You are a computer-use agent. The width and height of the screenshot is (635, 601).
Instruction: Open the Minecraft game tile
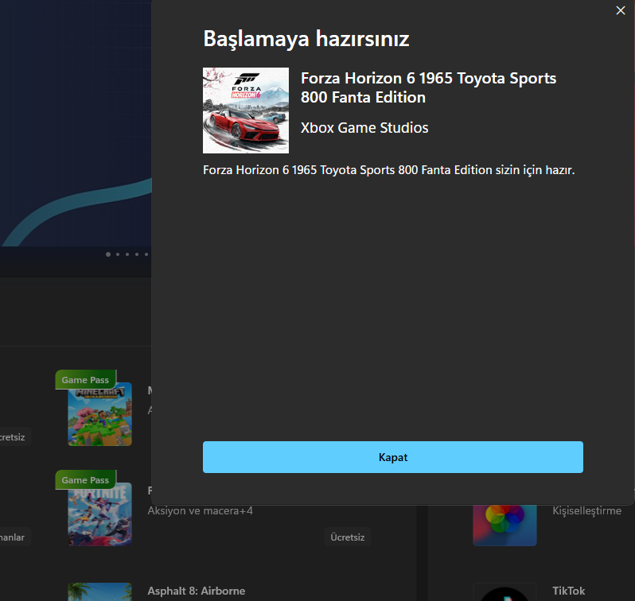99,414
